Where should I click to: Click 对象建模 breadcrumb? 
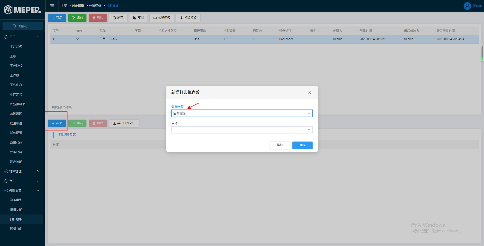click(x=78, y=6)
